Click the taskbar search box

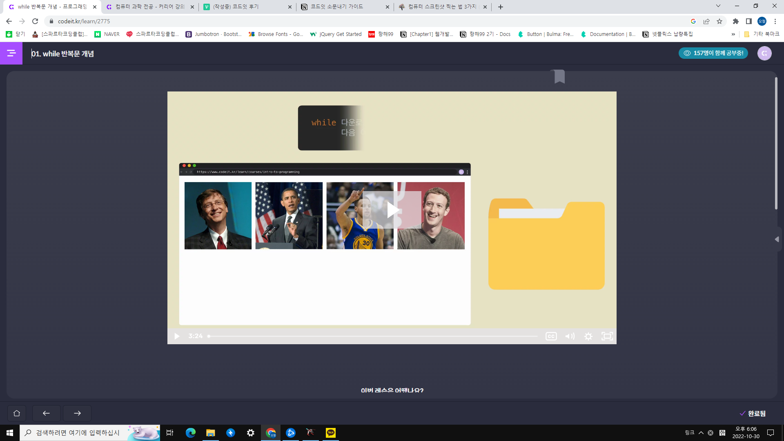click(x=90, y=433)
